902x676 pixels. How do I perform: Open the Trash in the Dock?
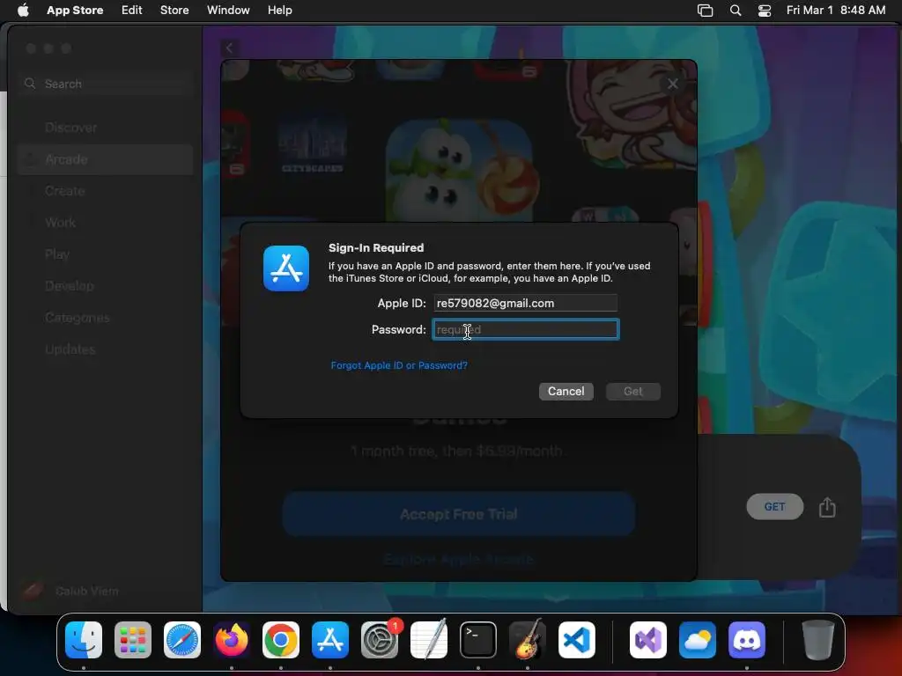pyautogui.click(x=818, y=640)
